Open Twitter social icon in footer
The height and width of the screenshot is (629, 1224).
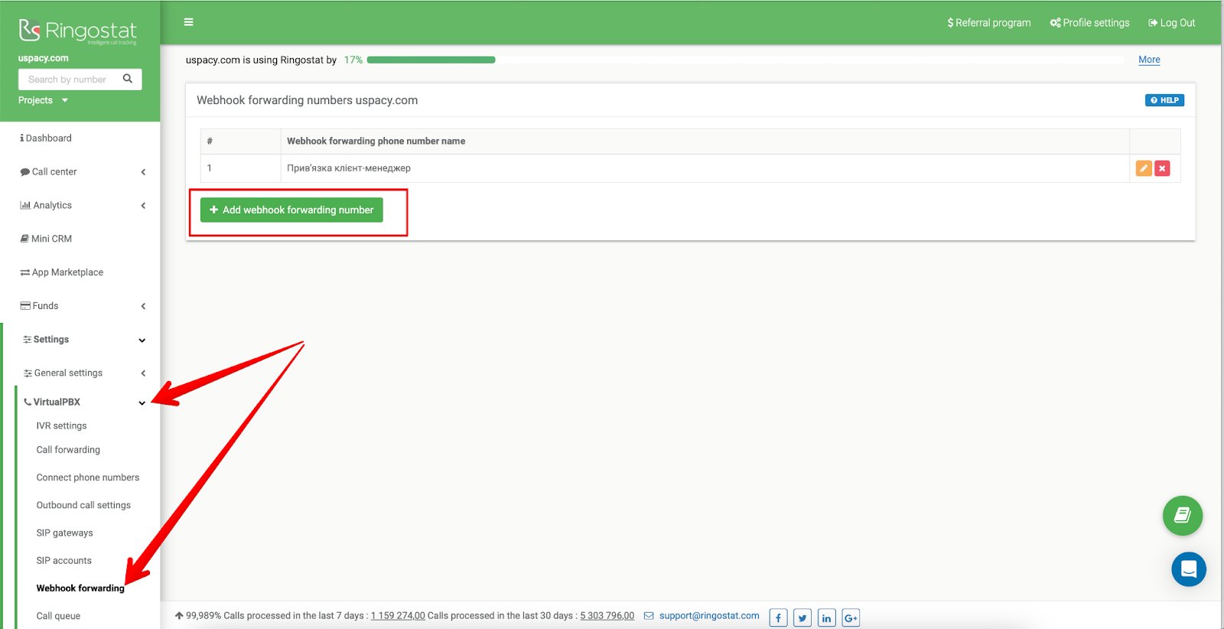click(x=802, y=618)
